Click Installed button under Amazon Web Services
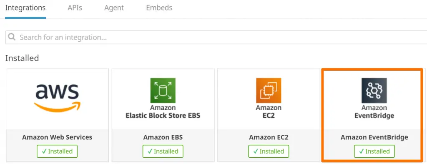This screenshot has width=427, height=164. 57,151
